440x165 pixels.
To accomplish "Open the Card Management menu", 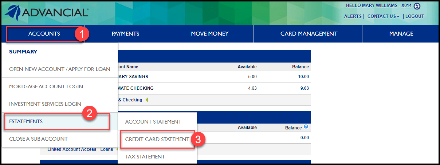I will coord(309,34).
